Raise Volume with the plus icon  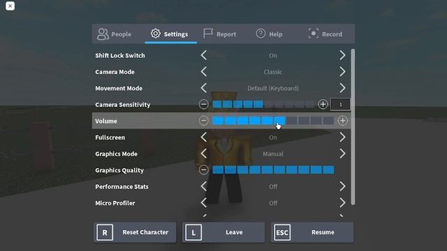click(342, 121)
